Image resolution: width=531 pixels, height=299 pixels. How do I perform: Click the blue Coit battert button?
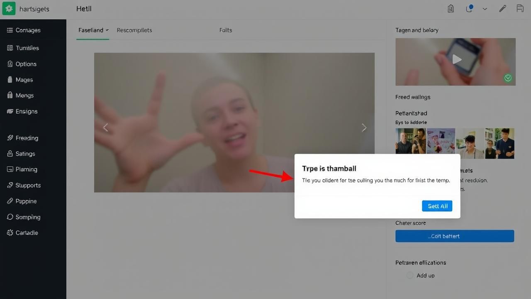pyautogui.click(x=455, y=236)
